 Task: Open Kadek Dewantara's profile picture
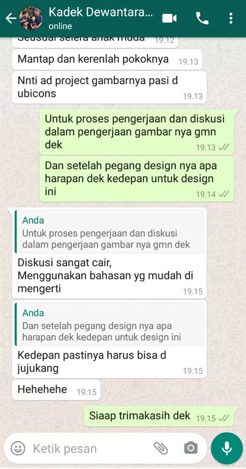(31, 18)
